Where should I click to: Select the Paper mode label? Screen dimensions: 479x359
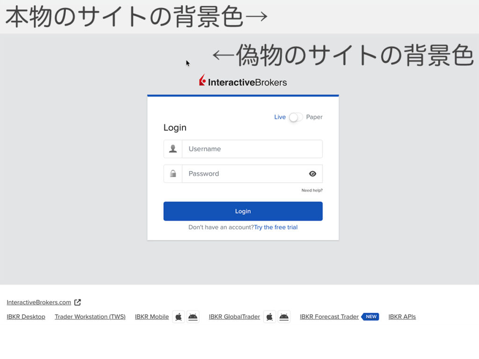314,117
